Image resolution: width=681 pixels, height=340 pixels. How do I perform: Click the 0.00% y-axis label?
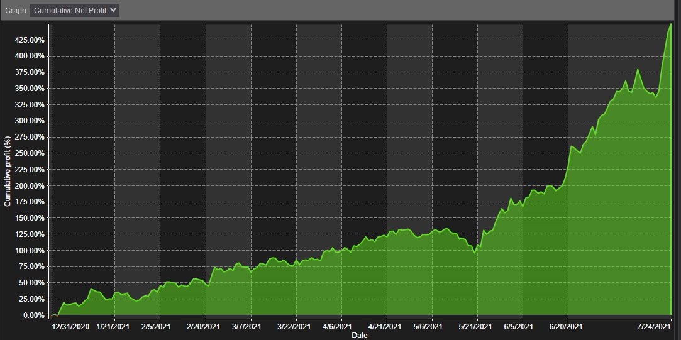[33, 315]
